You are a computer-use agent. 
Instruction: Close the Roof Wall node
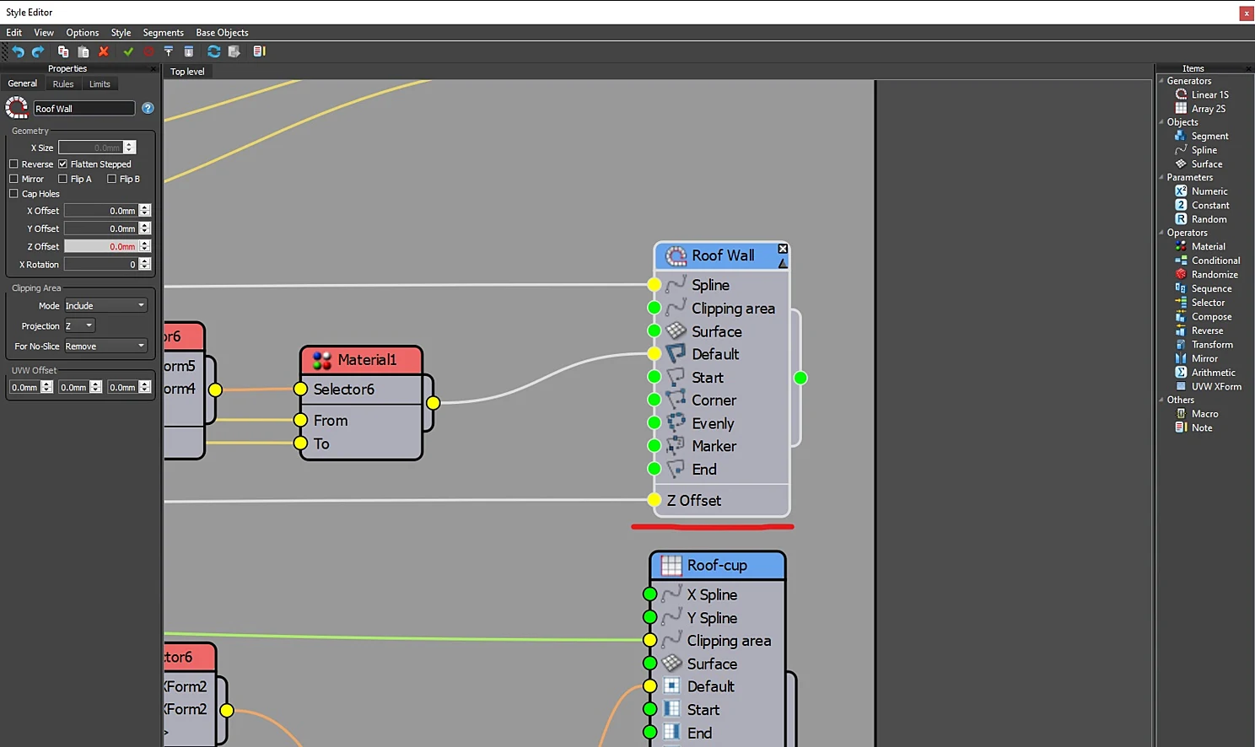[783, 249]
